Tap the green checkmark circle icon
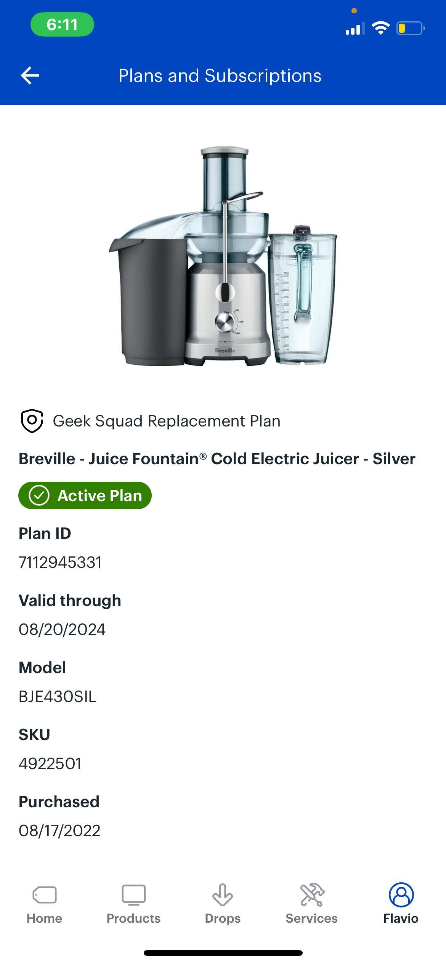This screenshot has height=965, width=446. tap(39, 495)
